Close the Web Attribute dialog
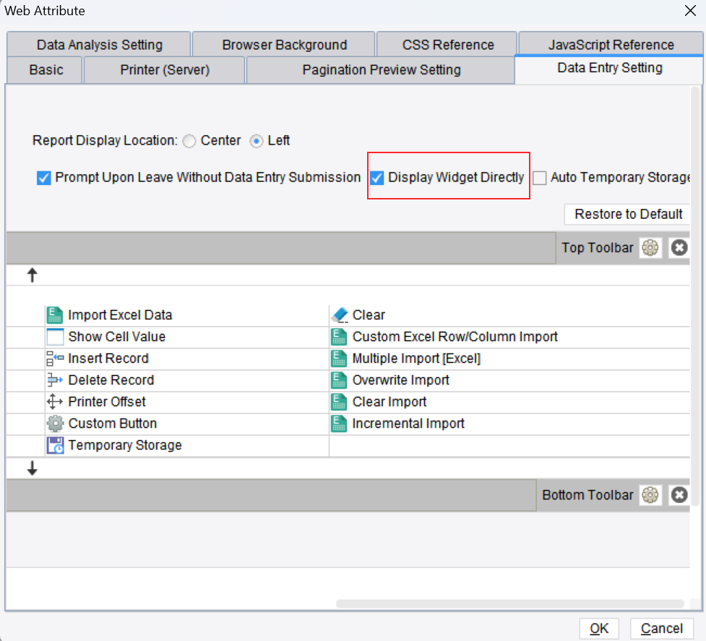This screenshot has width=706, height=641. click(690, 10)
